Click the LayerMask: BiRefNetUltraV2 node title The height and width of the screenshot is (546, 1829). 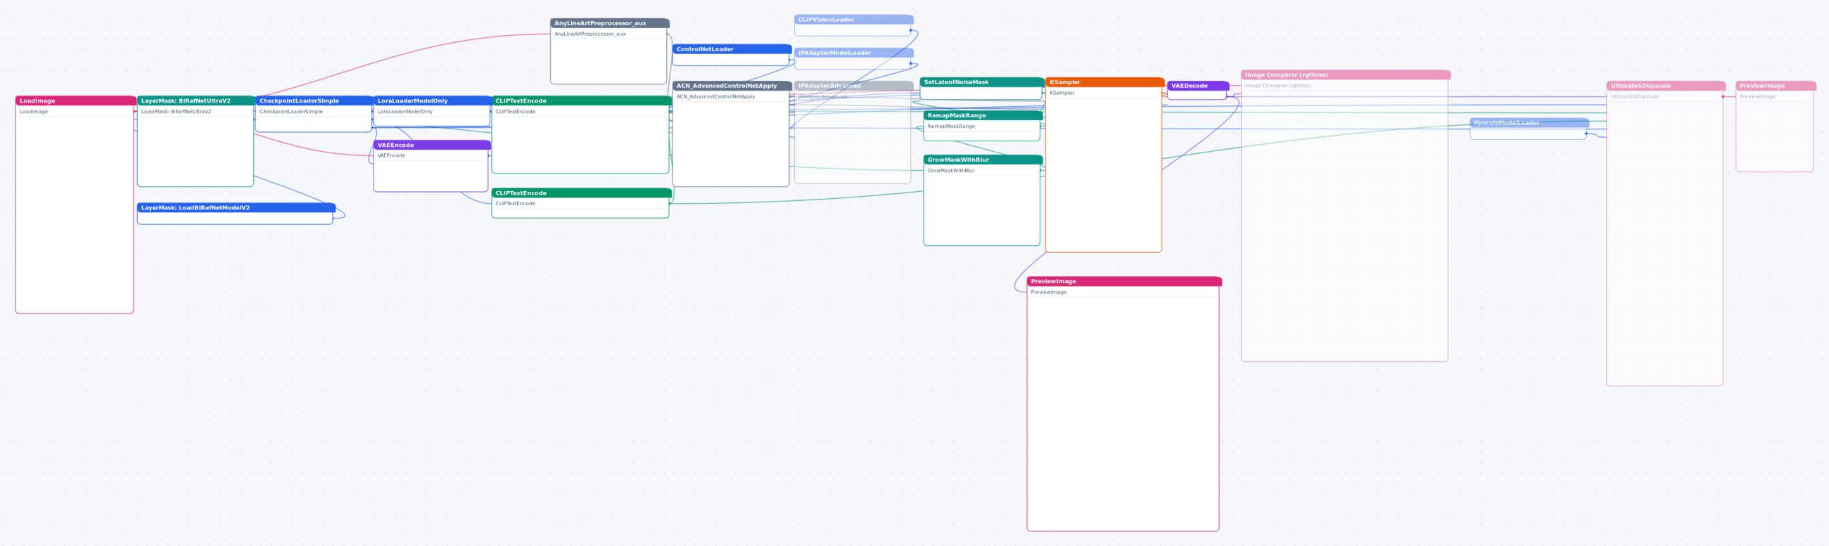[197, 100]
